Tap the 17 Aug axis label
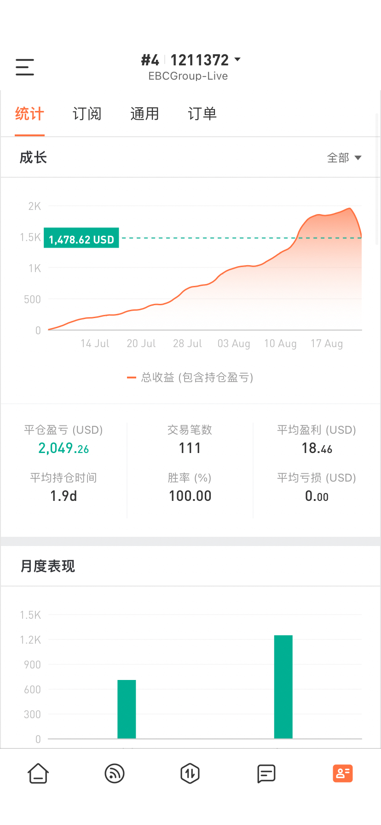 [x=327, y=343]
